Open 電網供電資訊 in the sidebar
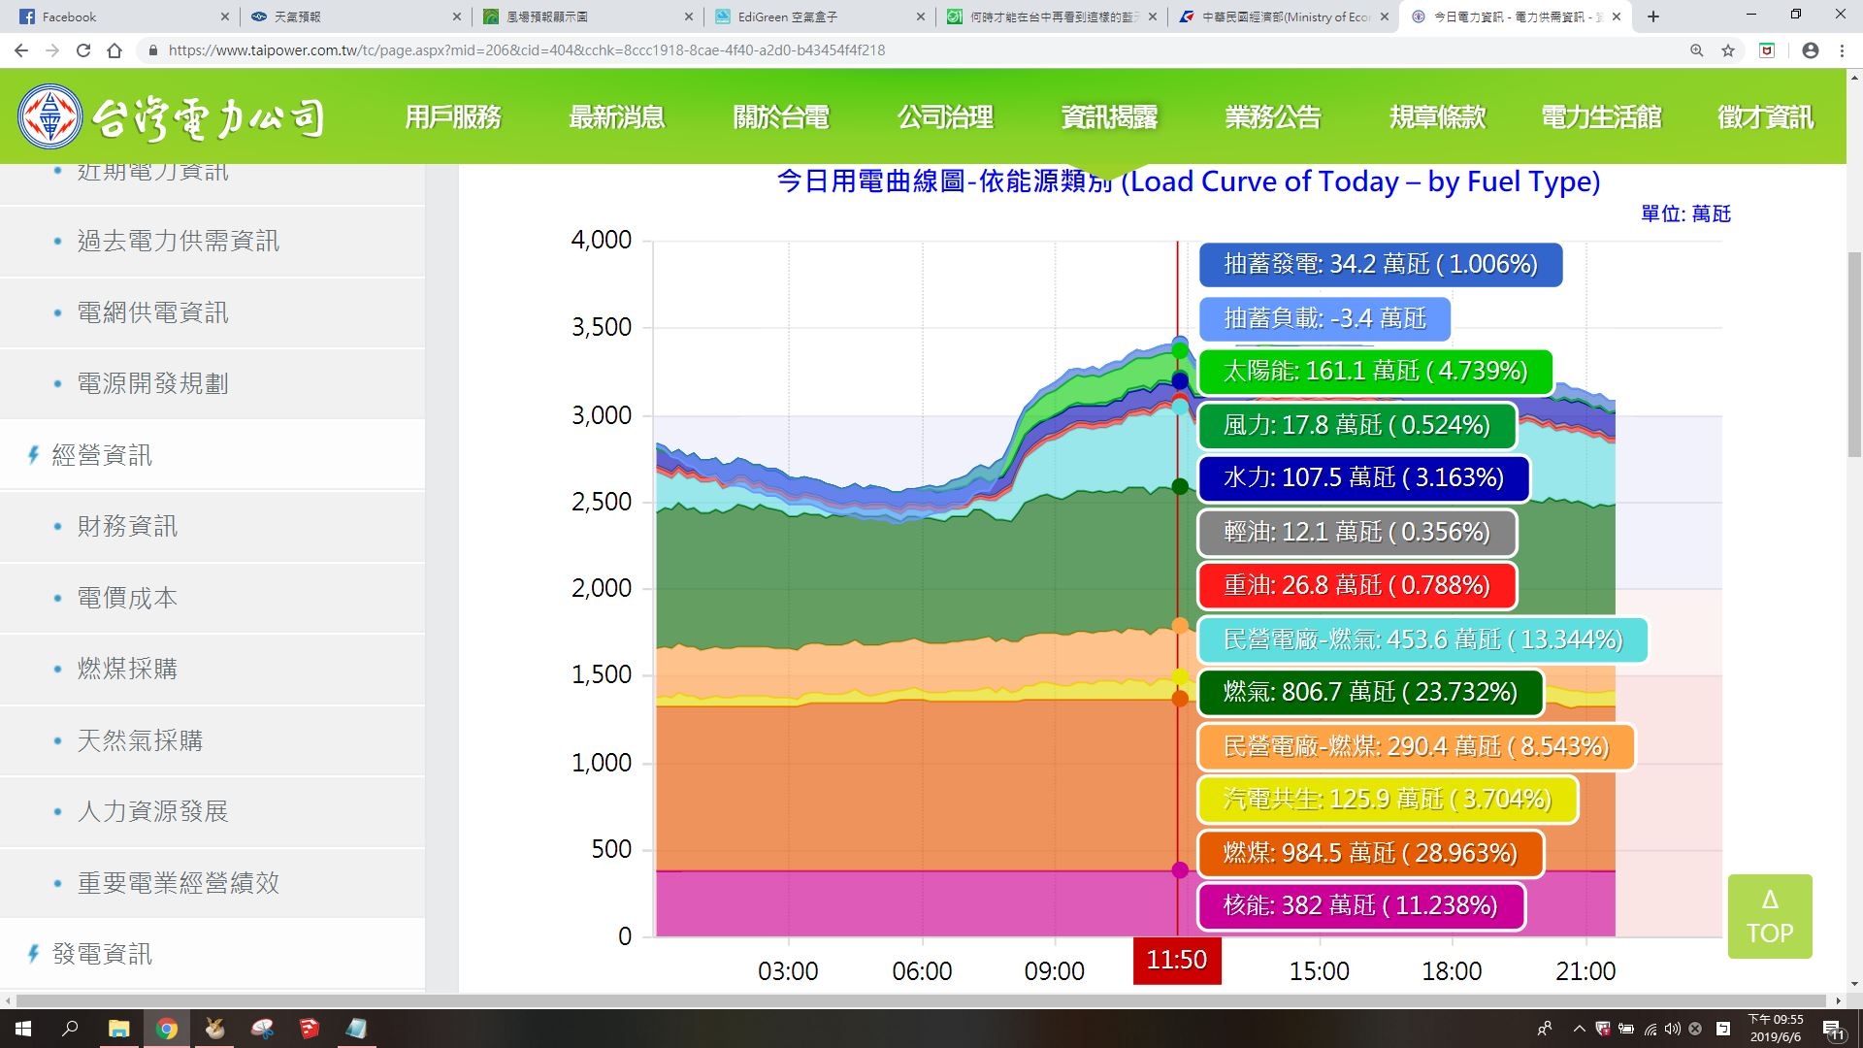 coord(212,312)
